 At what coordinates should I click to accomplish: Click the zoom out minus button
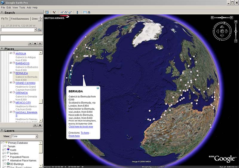[236, 41]
